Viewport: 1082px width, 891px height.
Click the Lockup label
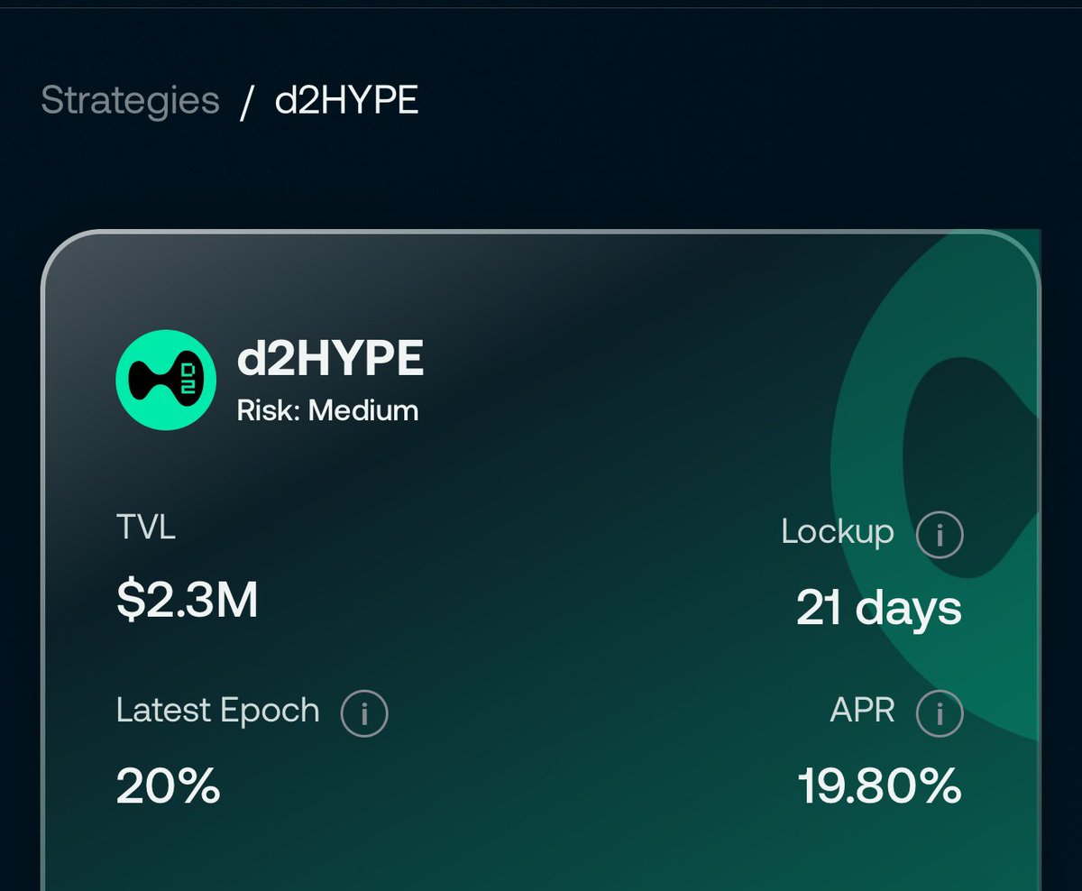click(838, 532)
